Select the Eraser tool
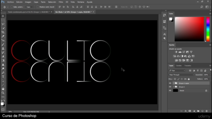The image size is (212, 119). coord(3,57)
